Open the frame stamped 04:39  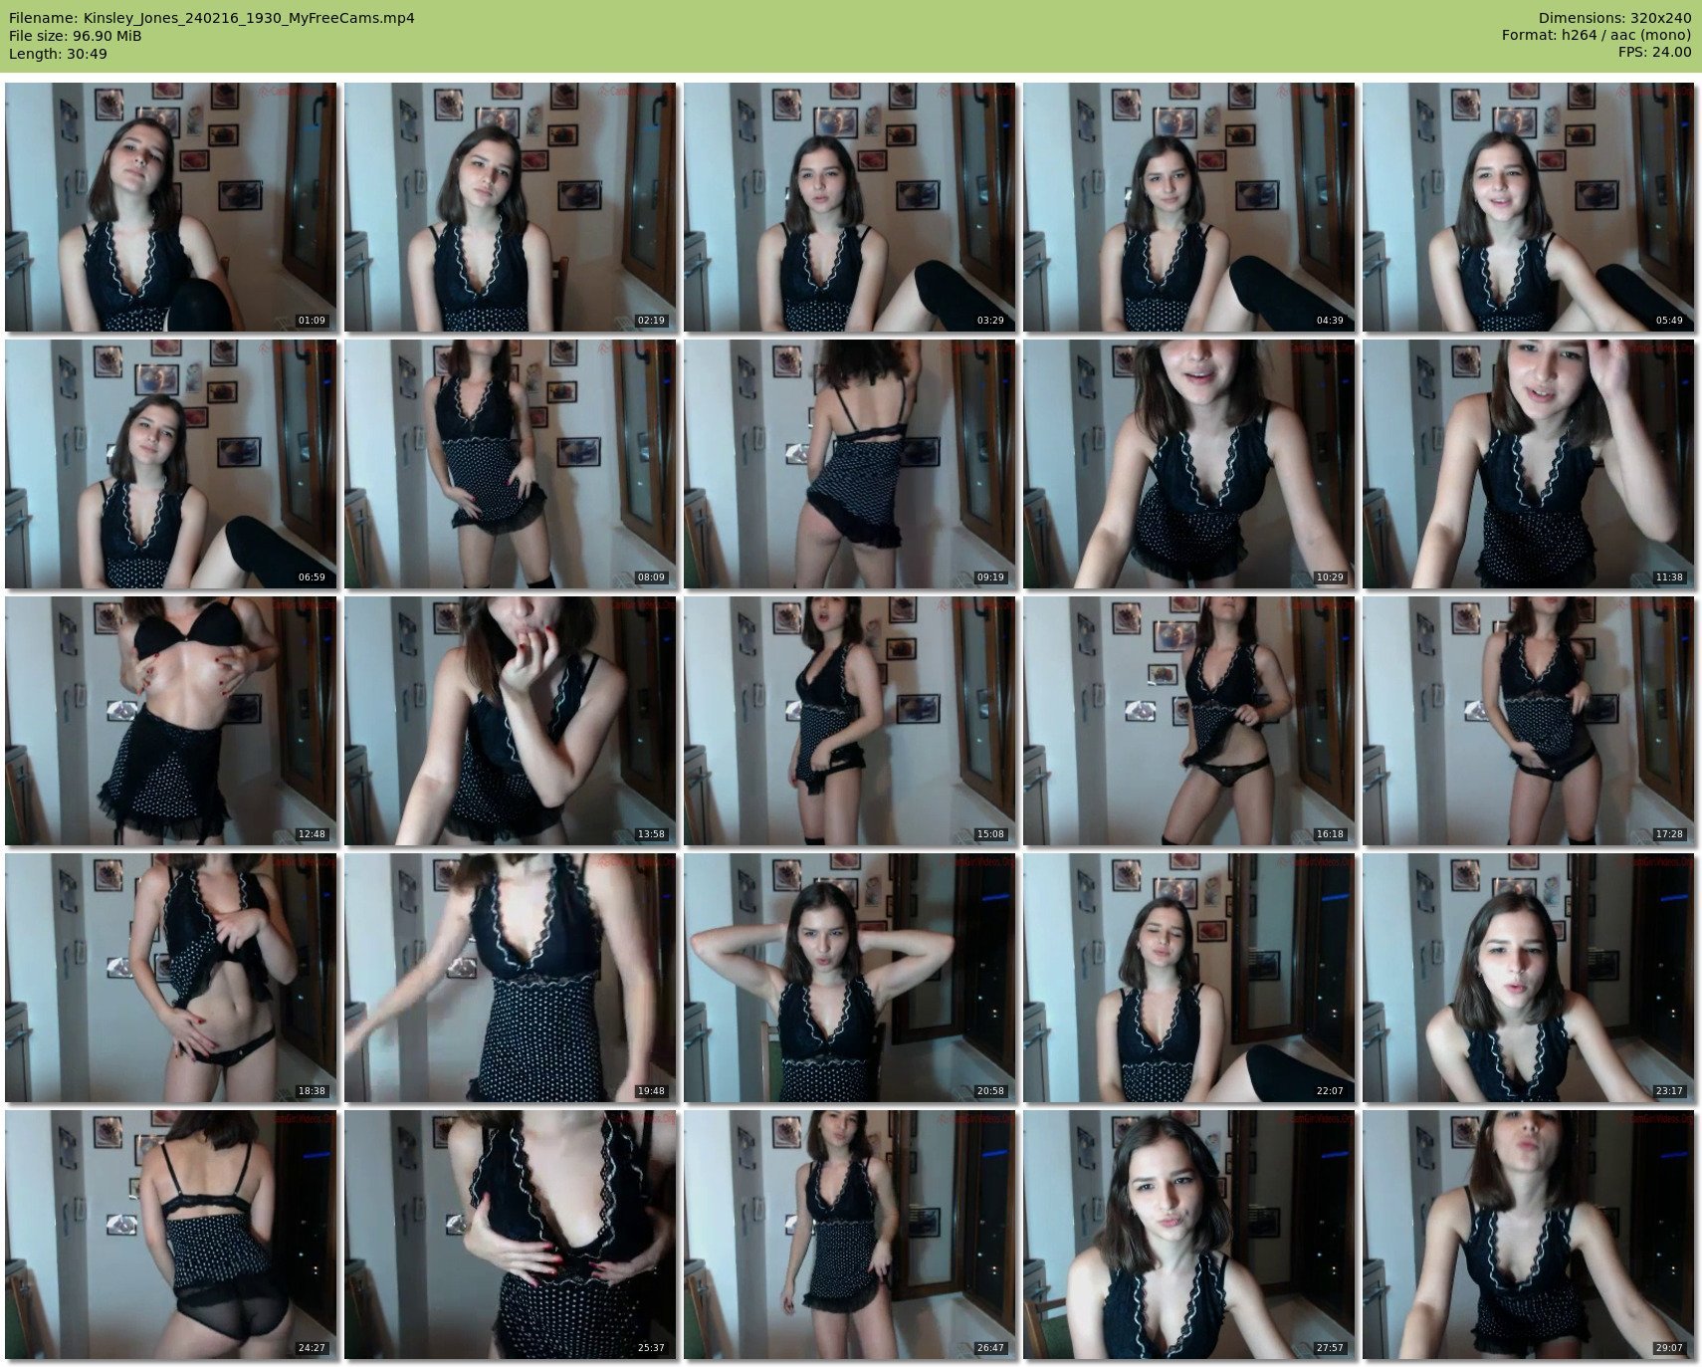(x=1189, y=207)
